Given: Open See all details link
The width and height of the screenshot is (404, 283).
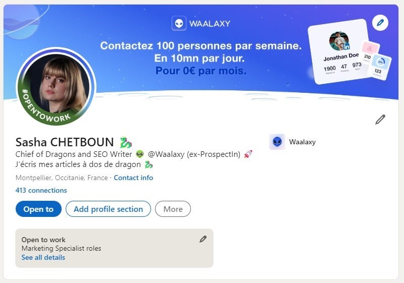Looking at the screenshot, I should [43, 258].
